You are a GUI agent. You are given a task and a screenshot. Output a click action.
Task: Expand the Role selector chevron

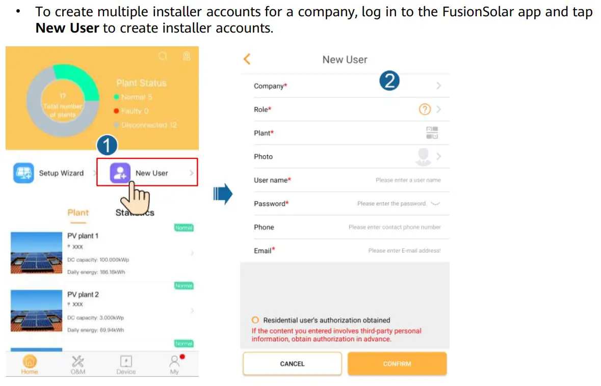tap(438, 109)
